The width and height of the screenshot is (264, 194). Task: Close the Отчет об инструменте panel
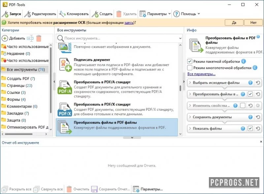coord(261,141)
